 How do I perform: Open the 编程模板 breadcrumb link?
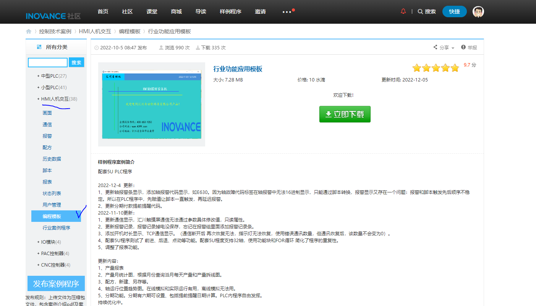[130, 31]
